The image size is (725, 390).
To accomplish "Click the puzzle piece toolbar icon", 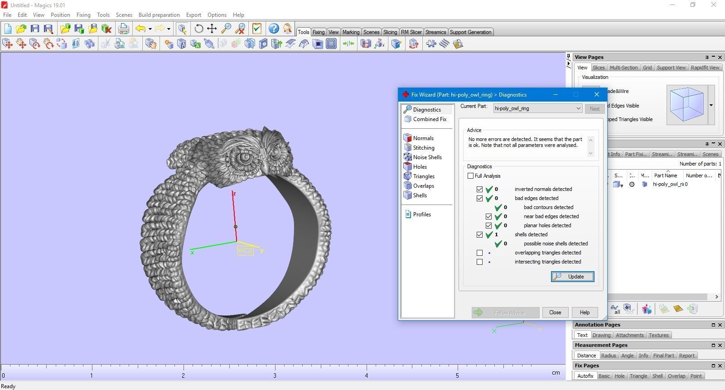I will (431, 44).
